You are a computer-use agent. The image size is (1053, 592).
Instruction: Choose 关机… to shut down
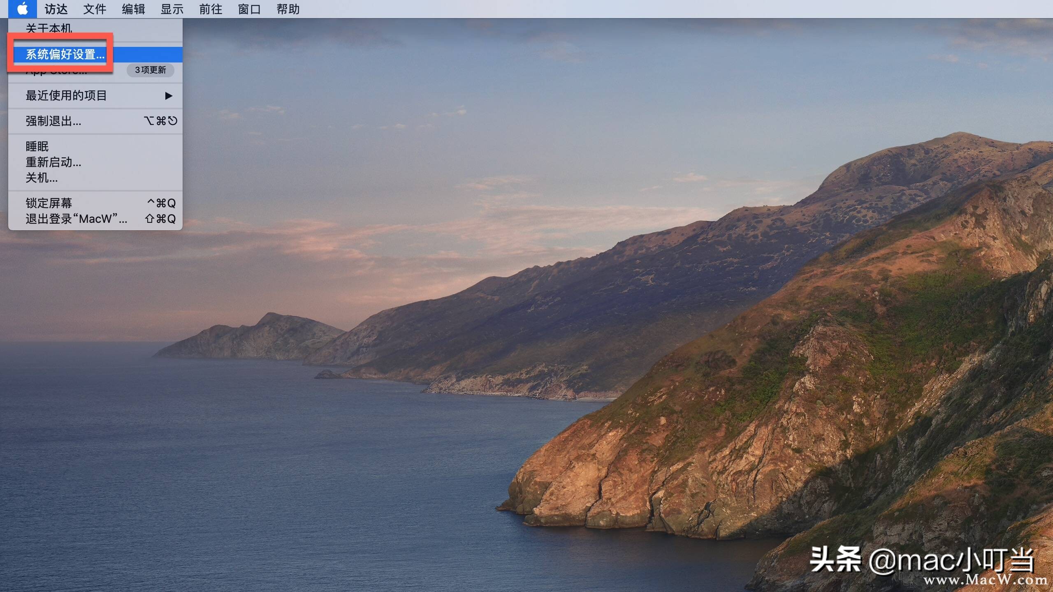coord(42,178)
